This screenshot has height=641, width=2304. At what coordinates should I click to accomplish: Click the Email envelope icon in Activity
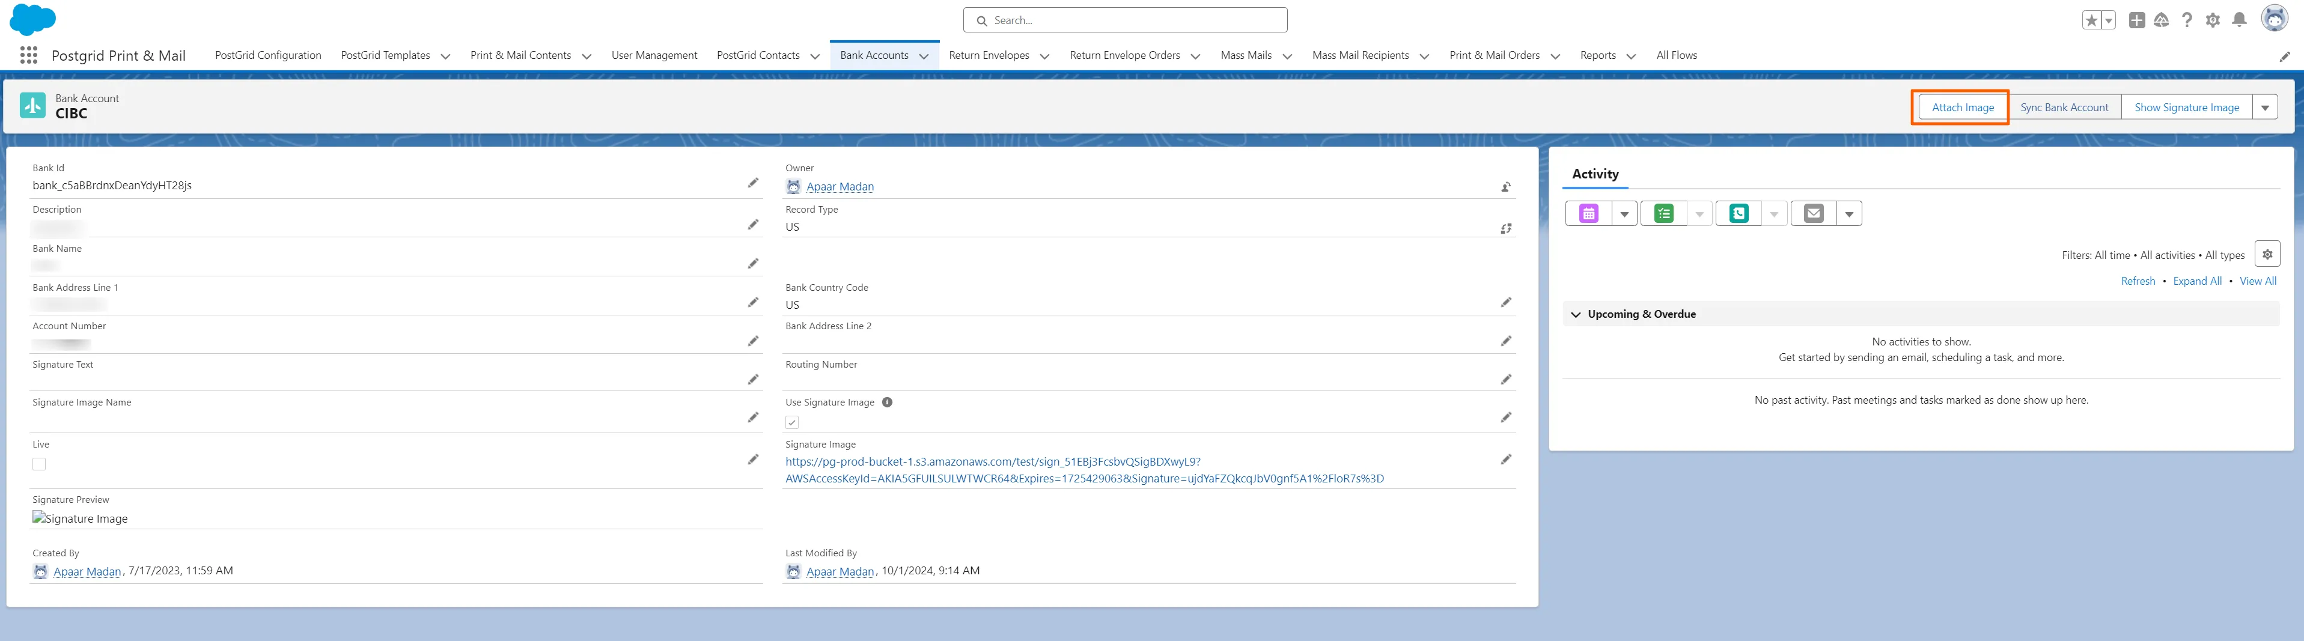(1813, 214)
